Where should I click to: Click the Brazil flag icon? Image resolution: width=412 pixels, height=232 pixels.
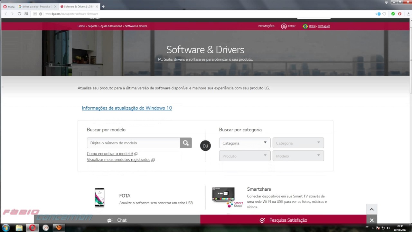click(x=305, y=26)
